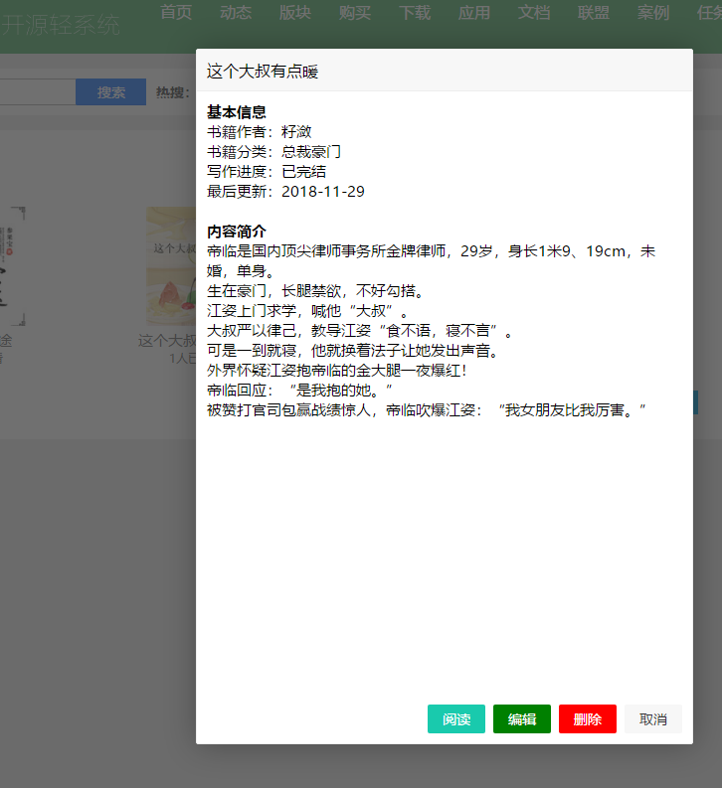The height and width of the screenshot is (788, 722).
Task: Click the 任务 item at navbar edge
Action: pyautogui.click(x=708, y=13)
